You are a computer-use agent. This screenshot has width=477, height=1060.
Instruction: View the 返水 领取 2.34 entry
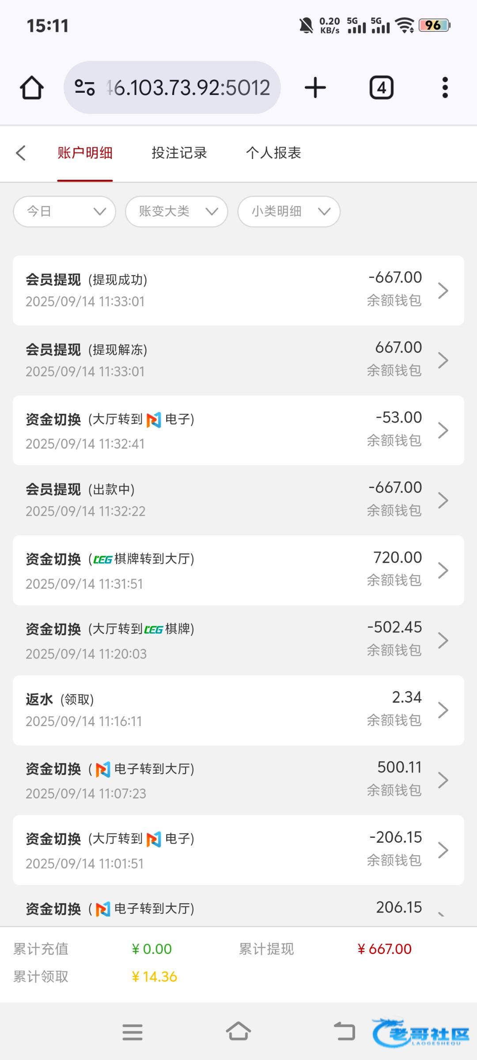point(238,710)
